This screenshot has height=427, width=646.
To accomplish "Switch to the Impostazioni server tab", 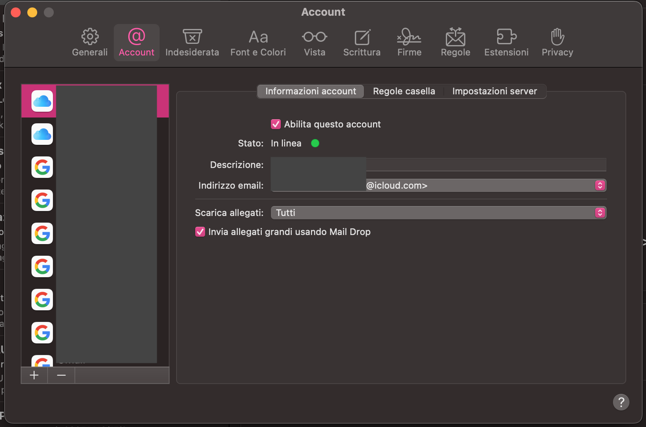I will tap(495, 91).
